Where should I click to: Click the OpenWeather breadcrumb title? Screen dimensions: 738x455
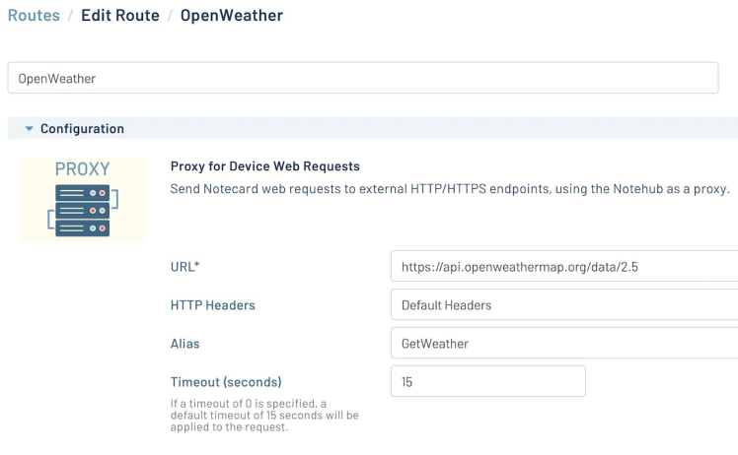[x=232, y=16]
